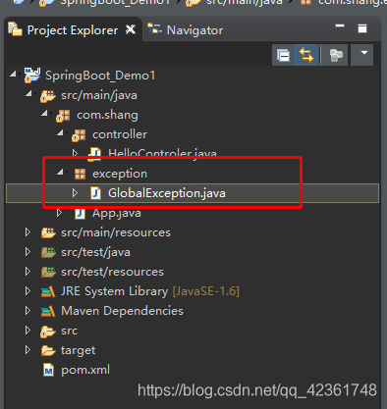This screenshot has width=387, height=409.
Task: Expand App.java members
Action: [59, 213]
